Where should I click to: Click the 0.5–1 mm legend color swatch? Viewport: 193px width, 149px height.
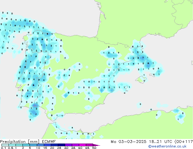point(12,145)
